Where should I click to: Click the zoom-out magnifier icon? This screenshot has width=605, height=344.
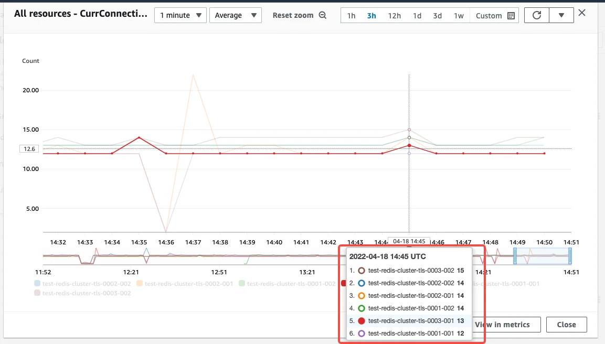click(x=323, y=15)
